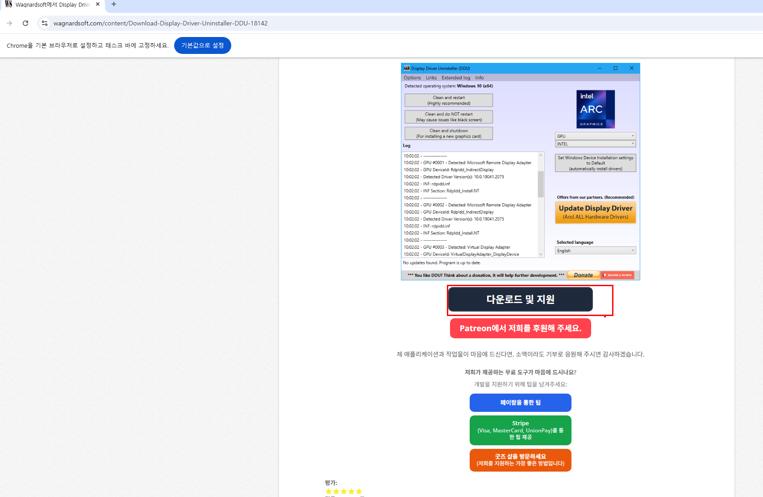This screenshot has width=763, height=497.
Task: Reload the current page
Action: coord(25,23)
